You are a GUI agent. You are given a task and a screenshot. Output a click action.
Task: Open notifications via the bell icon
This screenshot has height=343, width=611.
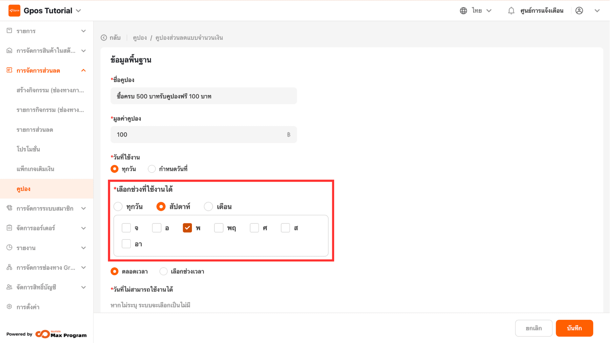pyautogui.click(x=511, y=10)
